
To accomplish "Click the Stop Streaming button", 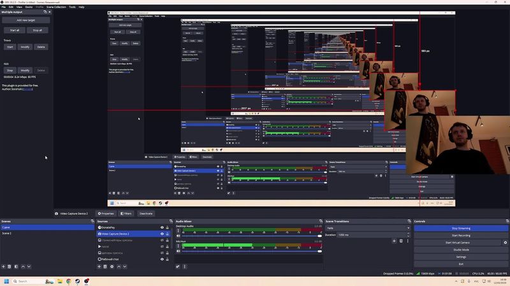I will pyautogui.click(x=461, y=228).
